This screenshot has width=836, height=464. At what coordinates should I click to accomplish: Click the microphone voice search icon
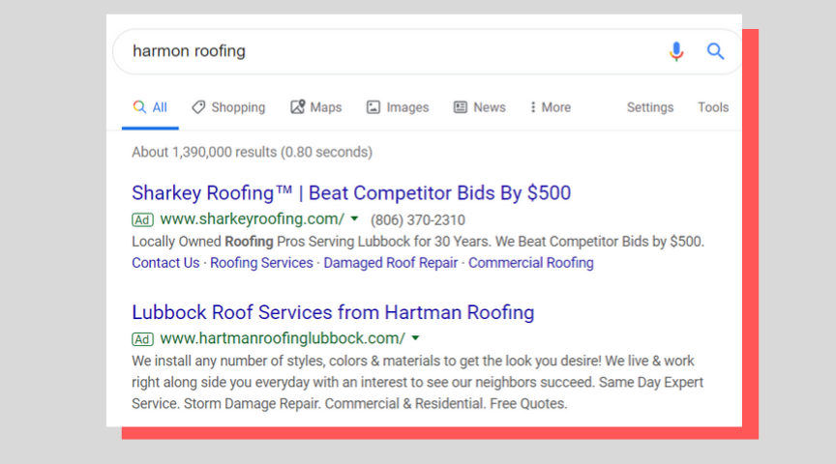tap(676, 51)
